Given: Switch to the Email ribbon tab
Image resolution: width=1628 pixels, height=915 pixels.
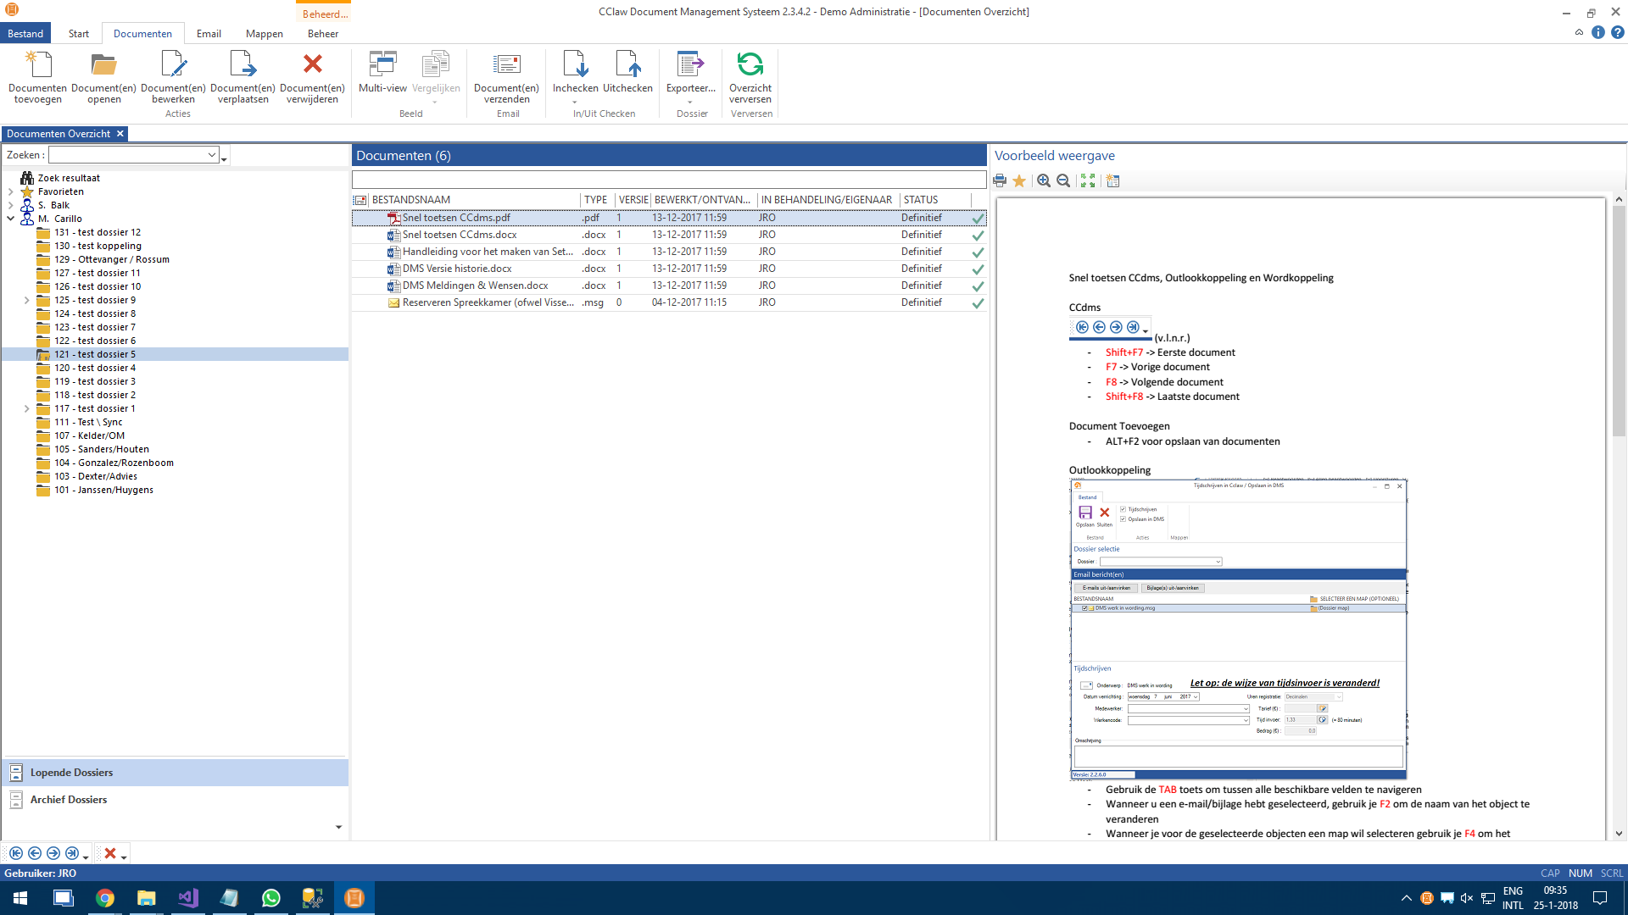Looking at the screenshot, I should click(209, 33).
